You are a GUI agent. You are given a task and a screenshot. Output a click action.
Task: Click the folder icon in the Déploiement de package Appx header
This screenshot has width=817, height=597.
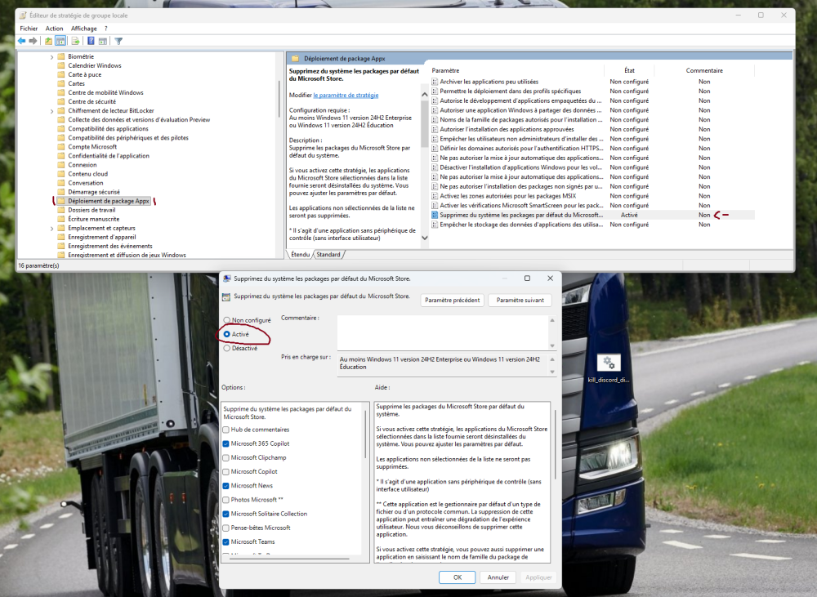[x=296, y=59]
